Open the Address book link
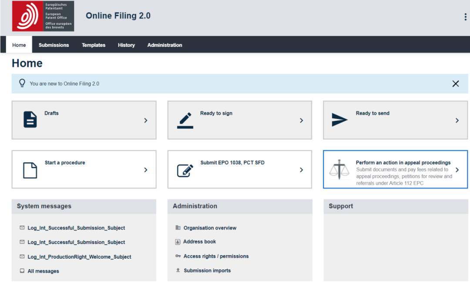Screen dimensions: 470x283 pyautogui.click(x=200, y=242)
